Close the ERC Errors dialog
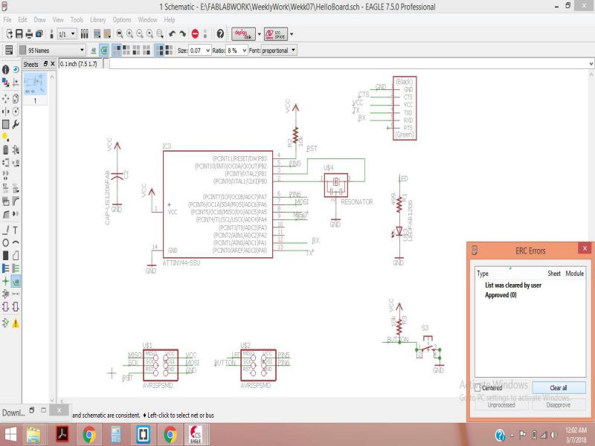The image size is (595, 446). 585,248
